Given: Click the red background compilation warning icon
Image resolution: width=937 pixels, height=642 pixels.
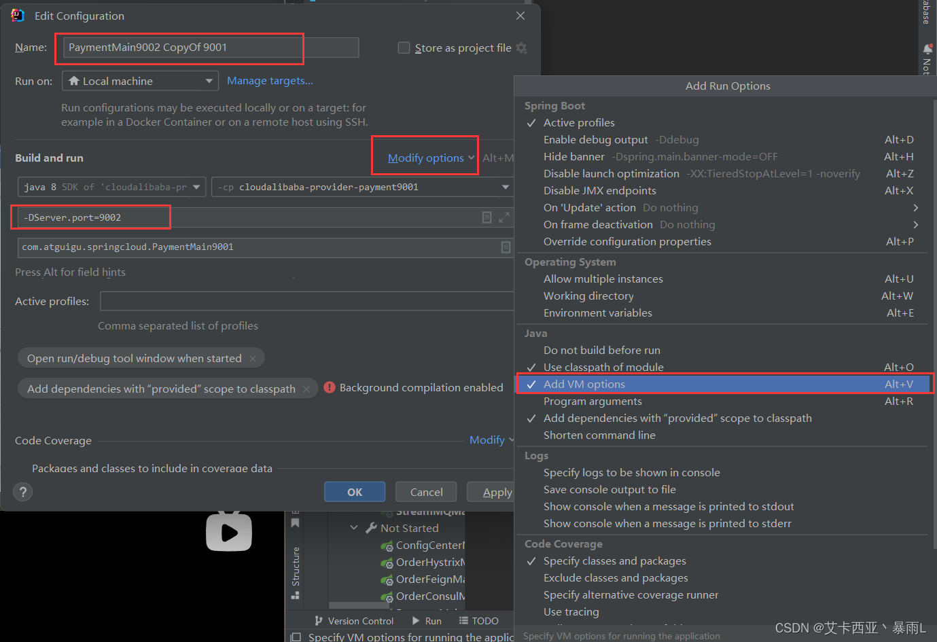Looking at the screenshot, I should (330, 387).
